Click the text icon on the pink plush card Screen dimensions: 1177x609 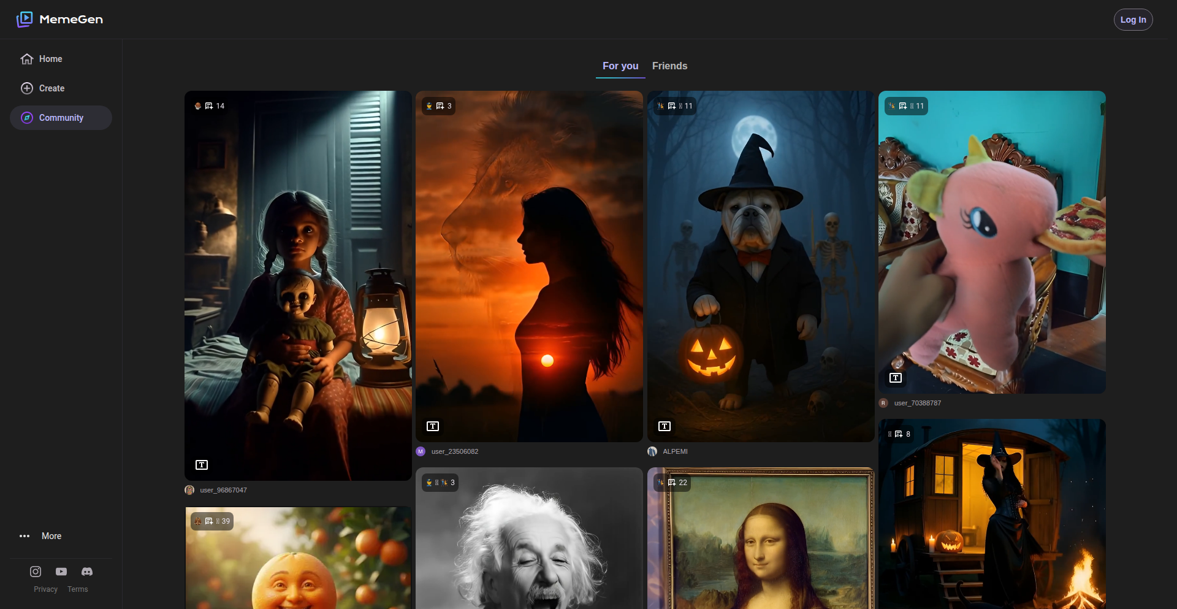coord(896,378)
